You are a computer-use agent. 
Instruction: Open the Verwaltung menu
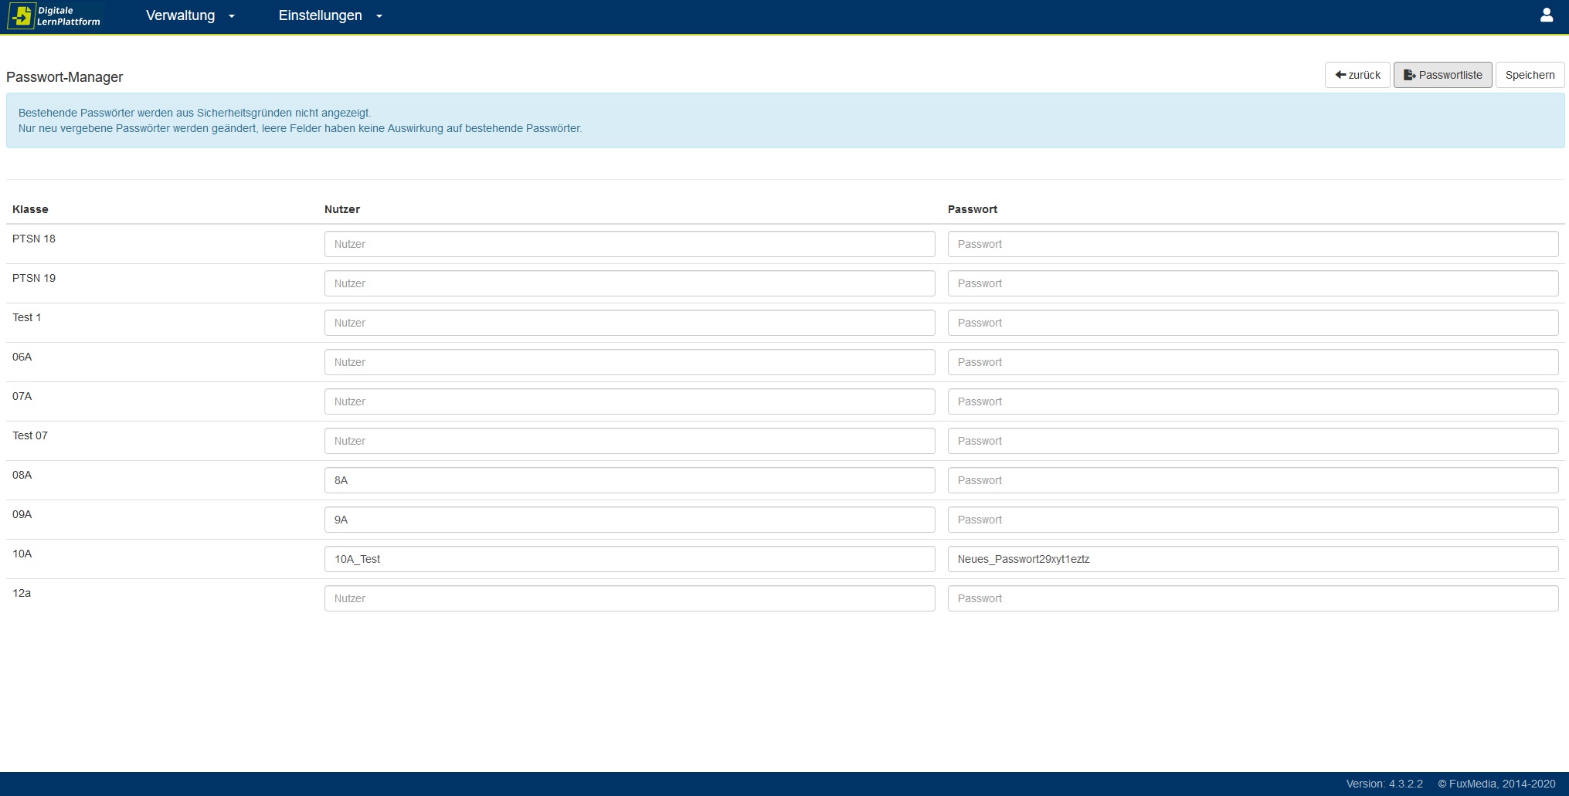(x=180, y=15)
